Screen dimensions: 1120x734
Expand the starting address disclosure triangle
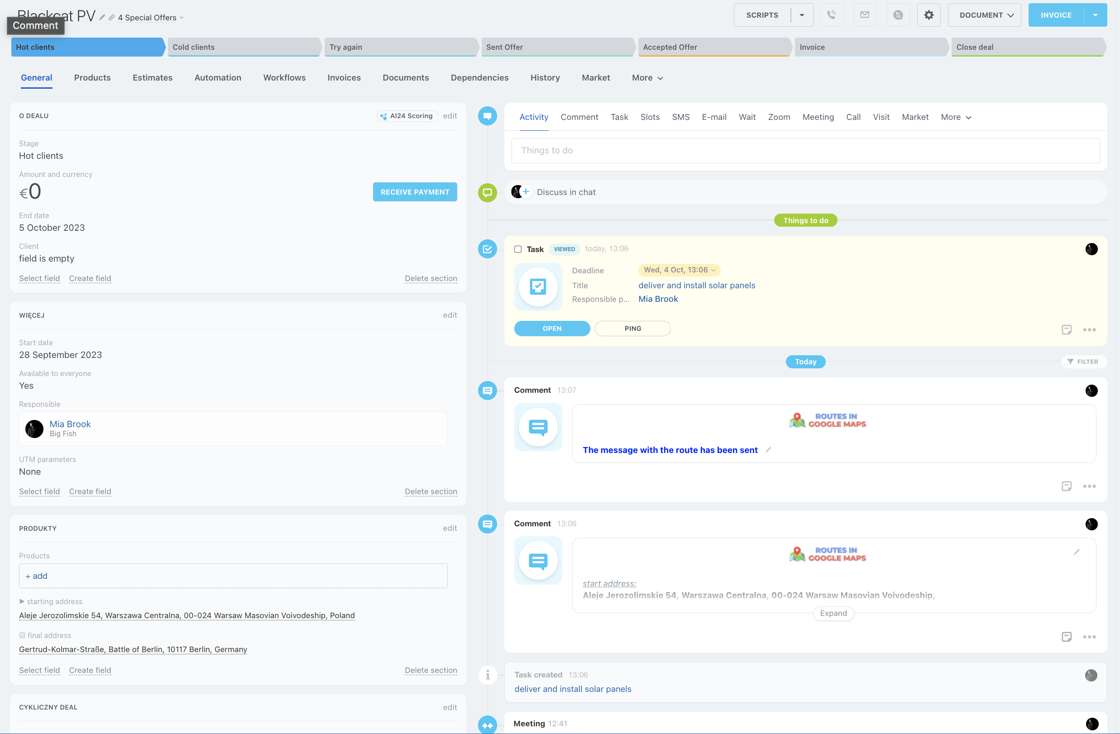point(22,601)
